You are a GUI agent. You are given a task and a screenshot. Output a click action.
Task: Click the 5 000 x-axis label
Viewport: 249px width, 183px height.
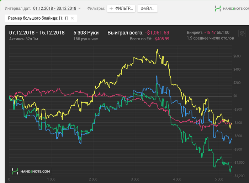[x=219, y=179]
